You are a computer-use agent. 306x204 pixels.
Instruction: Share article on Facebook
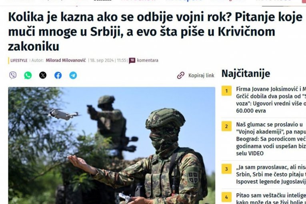[58, 75]
